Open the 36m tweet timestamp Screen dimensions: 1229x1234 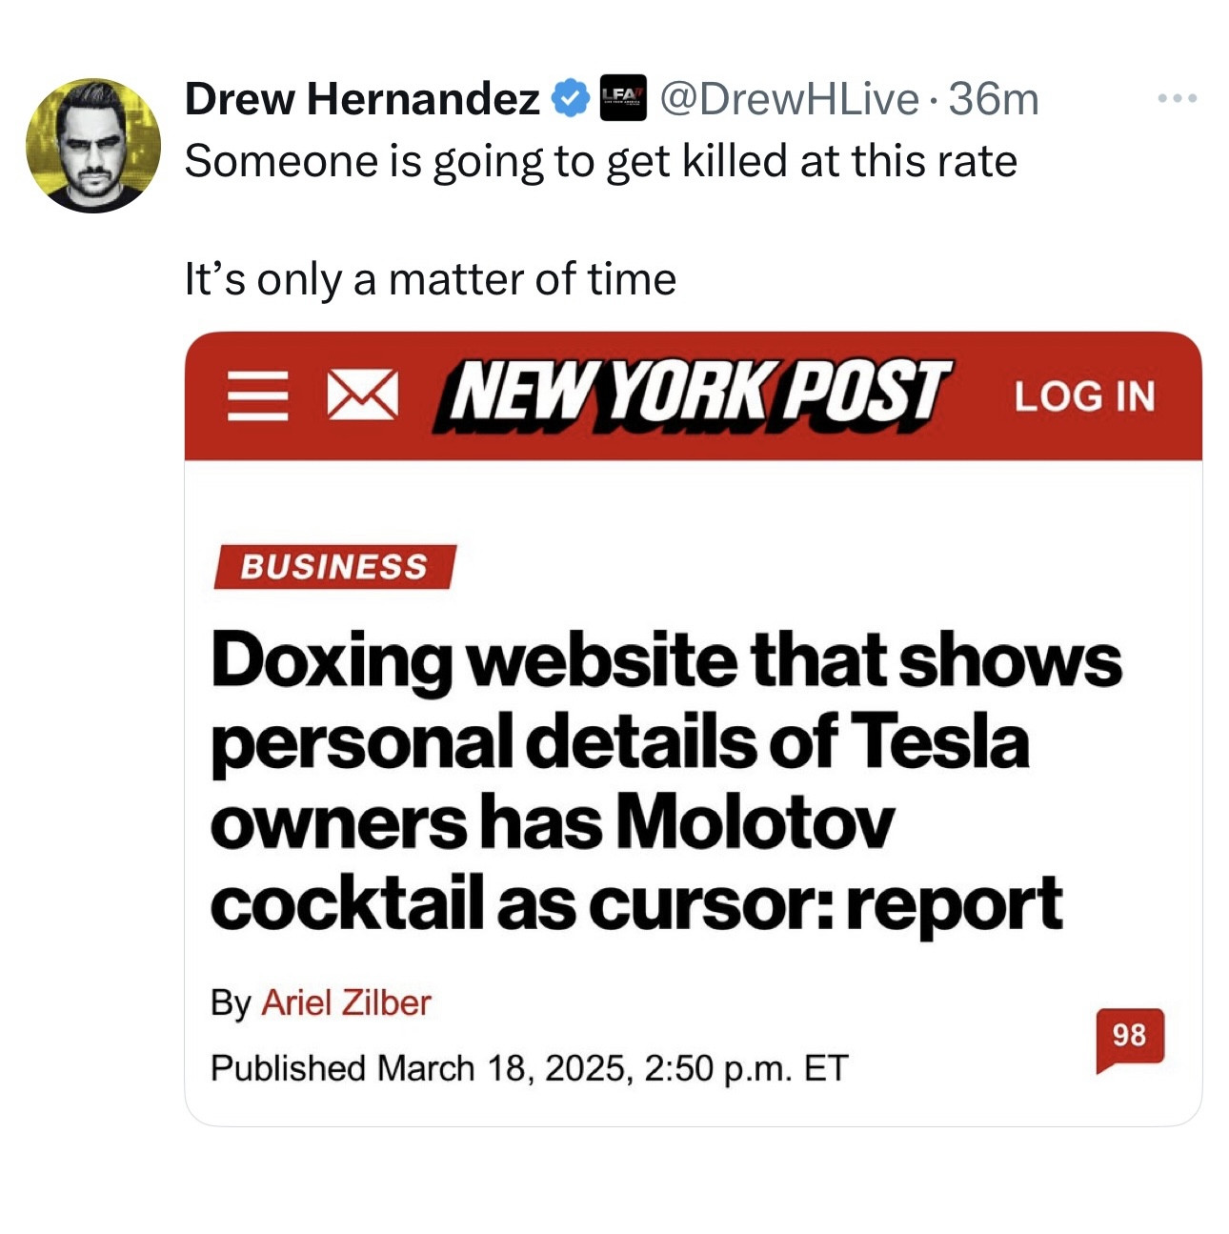994,99
